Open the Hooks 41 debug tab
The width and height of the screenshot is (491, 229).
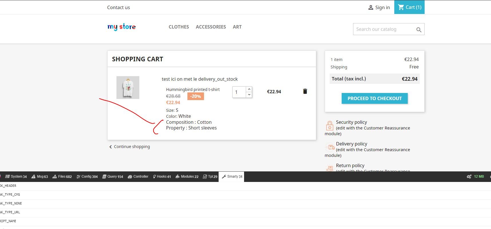(162, 177)
